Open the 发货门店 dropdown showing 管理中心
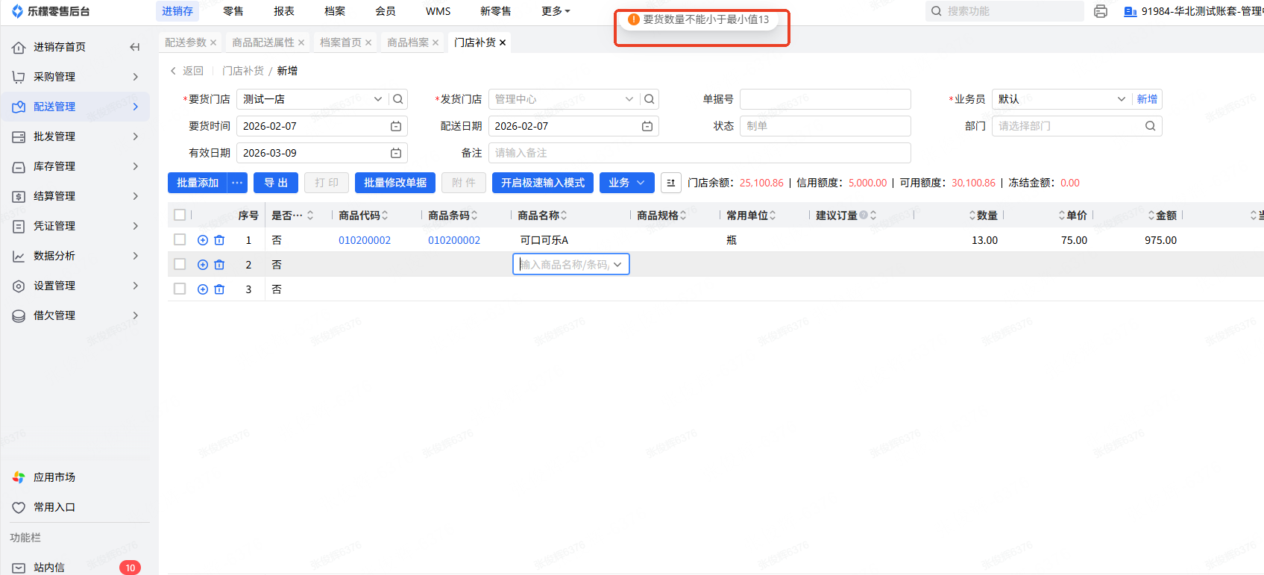Viewport: 1264px width, 575px height. tap(564, 99)
